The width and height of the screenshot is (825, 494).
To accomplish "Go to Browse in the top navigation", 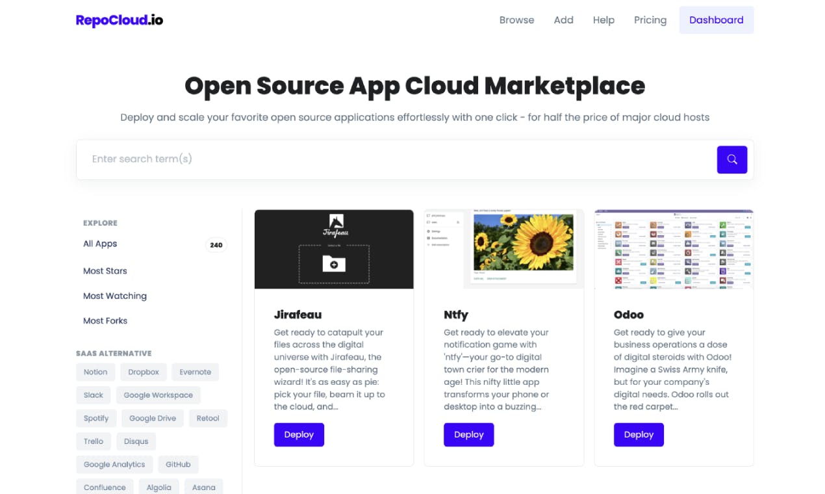I will point(516,20).
